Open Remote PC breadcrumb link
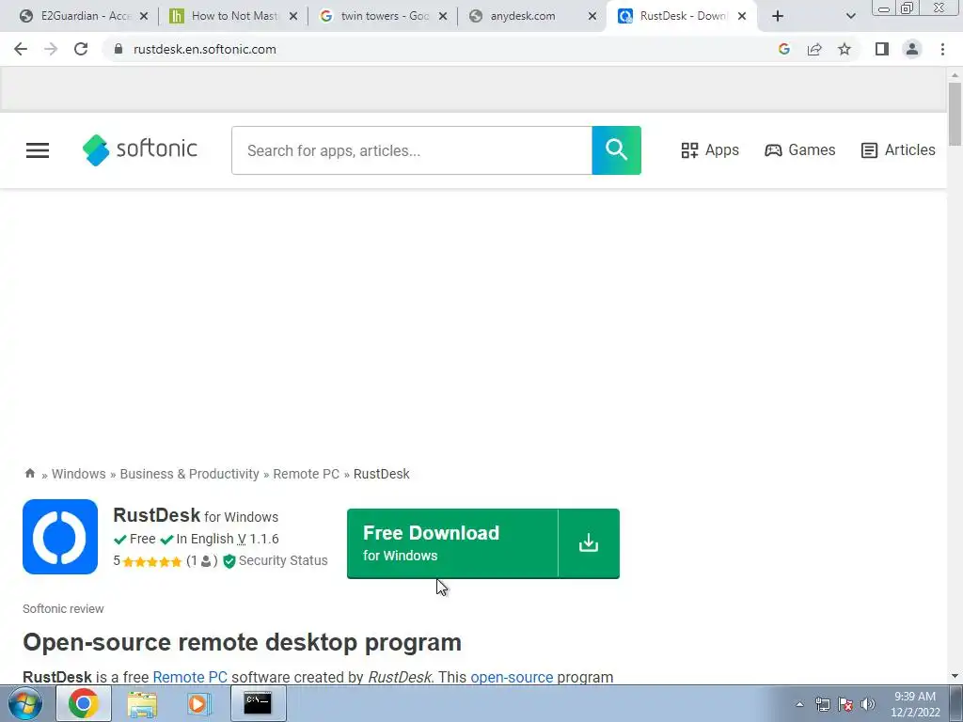The height and width of the screenshot is (722, 963). 306,474
